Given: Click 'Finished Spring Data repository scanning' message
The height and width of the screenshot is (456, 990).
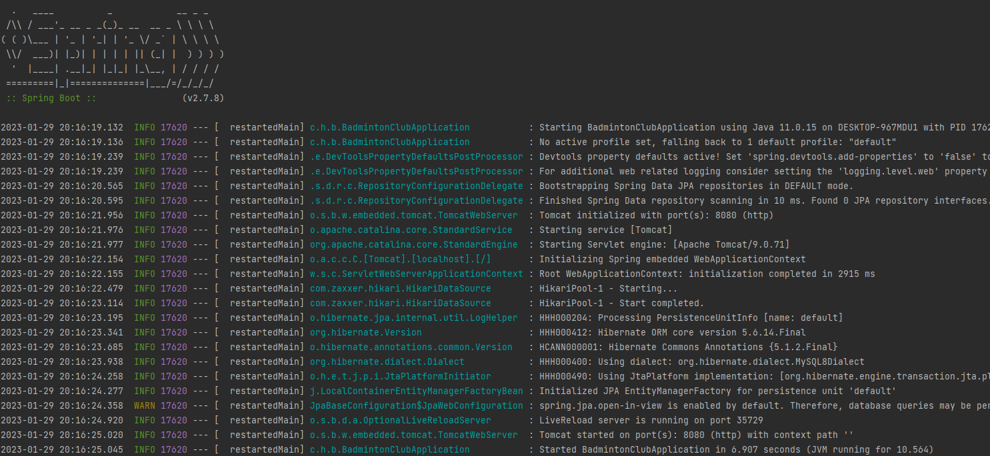Looking at the screenshot, I should (x=765, y=200).
